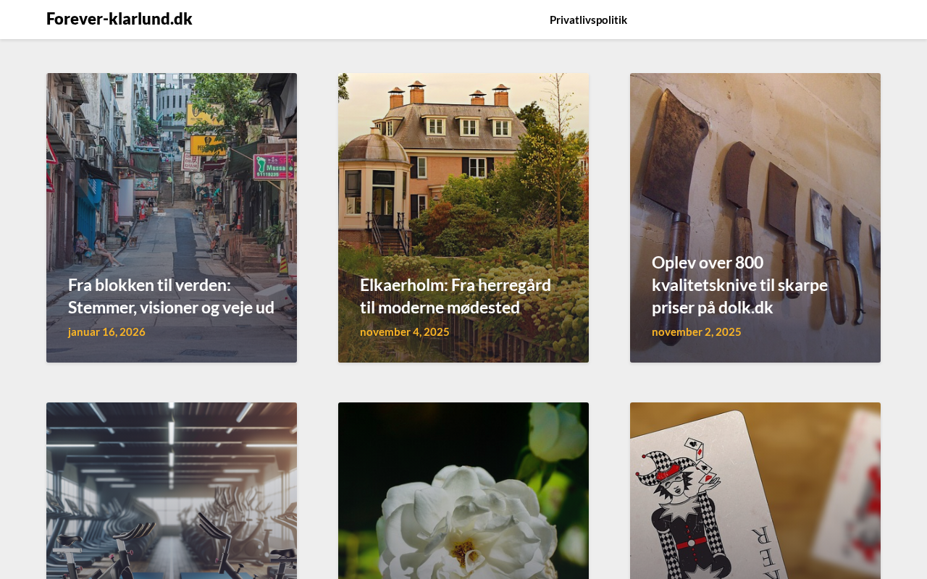
Task: Open "Oplev over 800 kvalitetsknive" headline
Action: [x=739, y=284]
